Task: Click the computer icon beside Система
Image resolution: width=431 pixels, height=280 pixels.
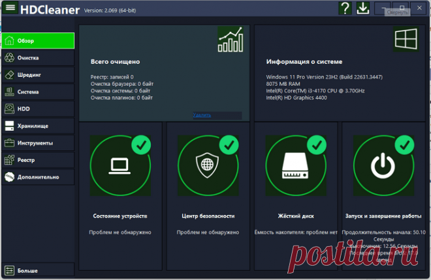Action: (9, 92)
